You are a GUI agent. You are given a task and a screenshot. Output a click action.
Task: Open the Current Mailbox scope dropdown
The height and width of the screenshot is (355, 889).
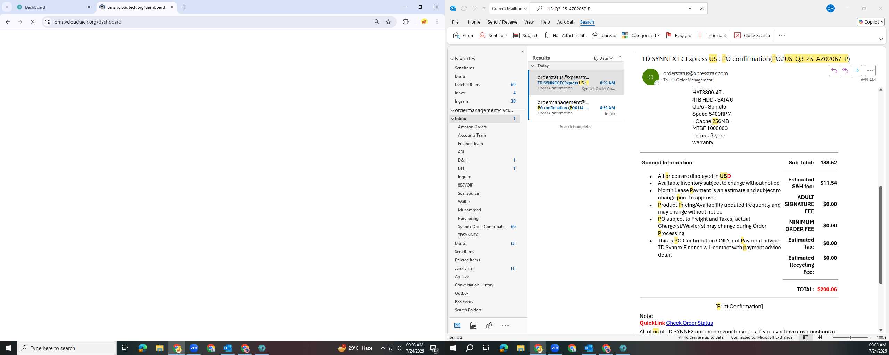point(509,8)
